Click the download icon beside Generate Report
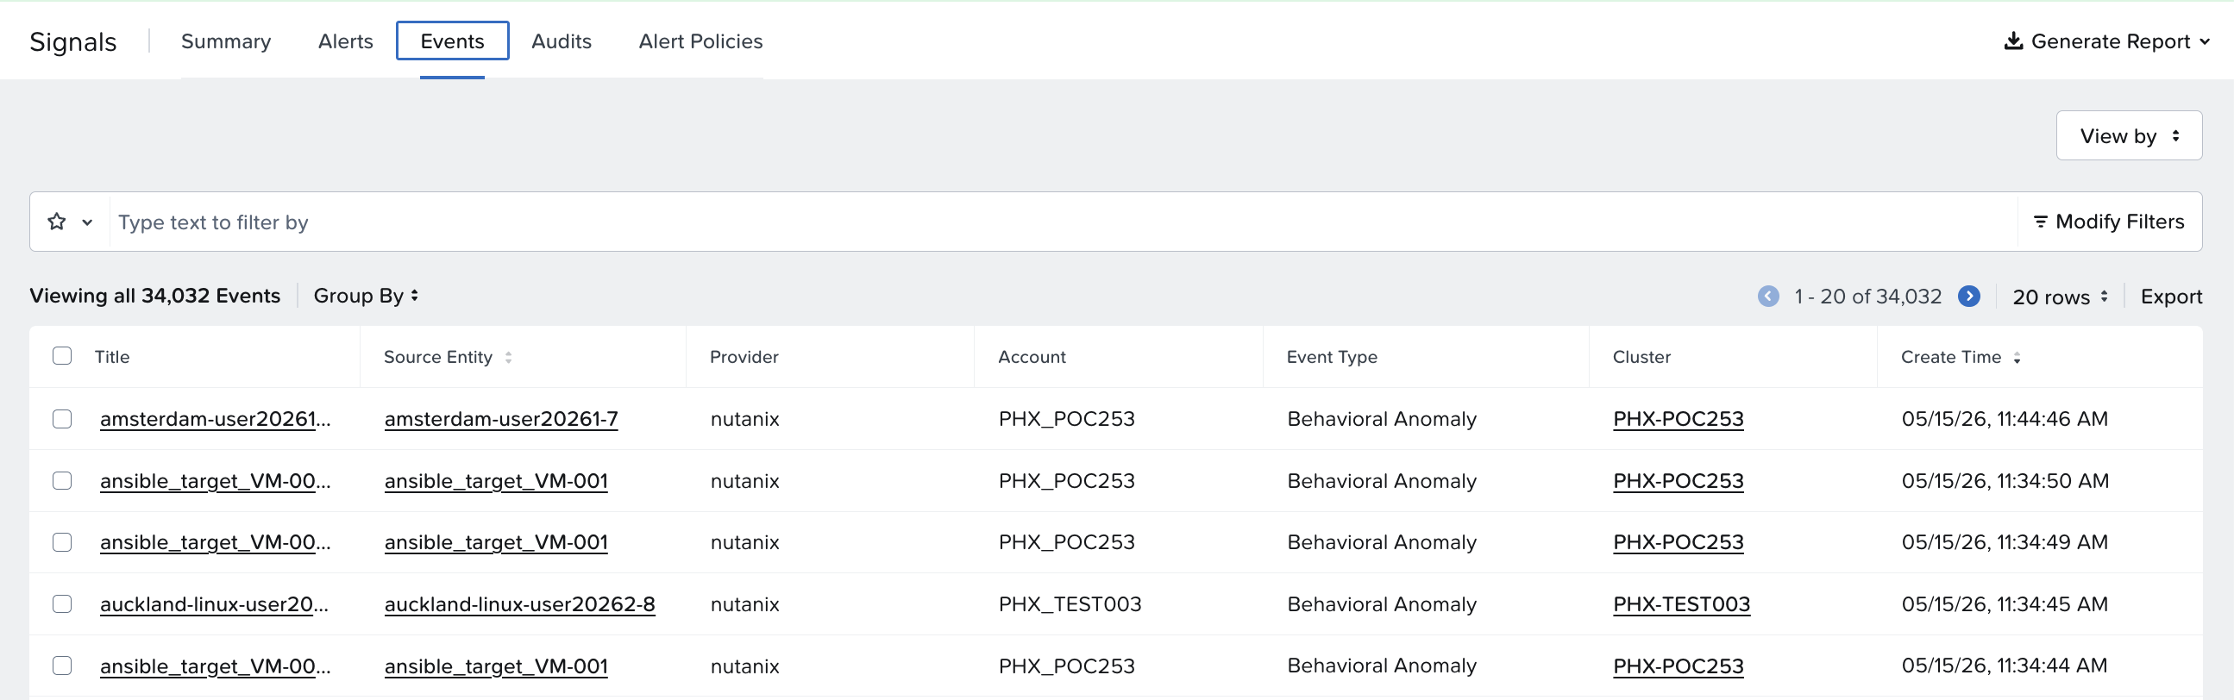This screenshot has height=700, width=2234. coord(2013,41)
